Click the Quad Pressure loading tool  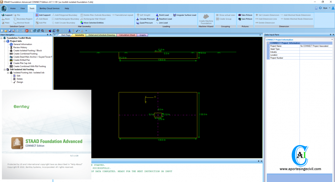[146, 23]
